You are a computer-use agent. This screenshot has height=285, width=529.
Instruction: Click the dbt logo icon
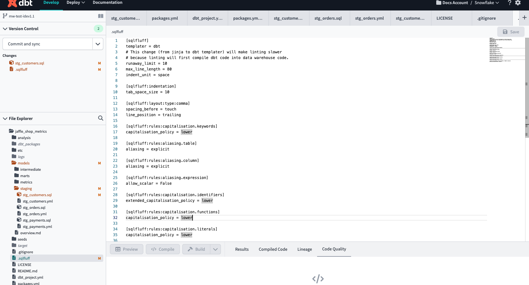13,3
